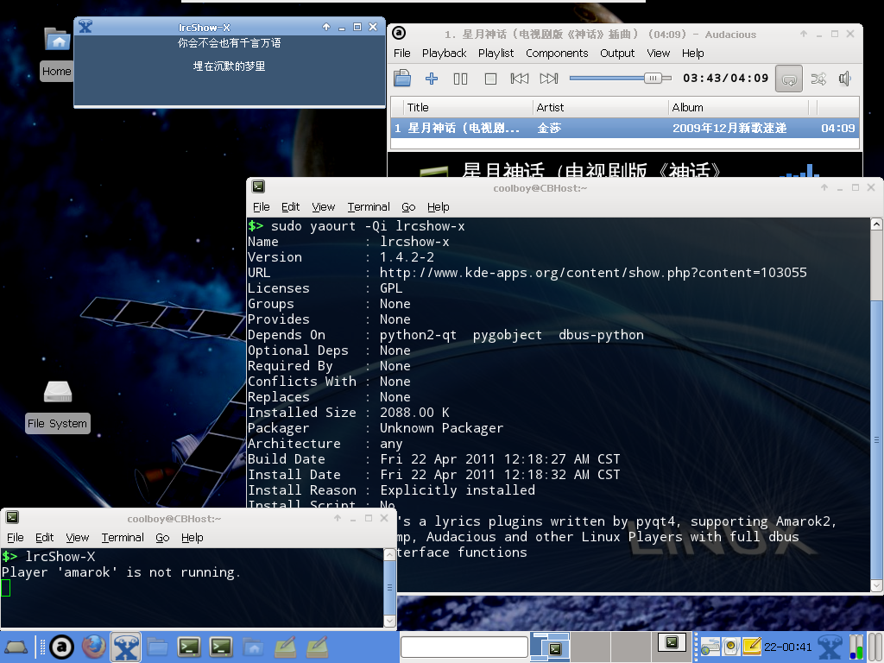Click the small terminal's scroll-down arrow
This screenshot has width=884, height=663.
tap(389, 621)
